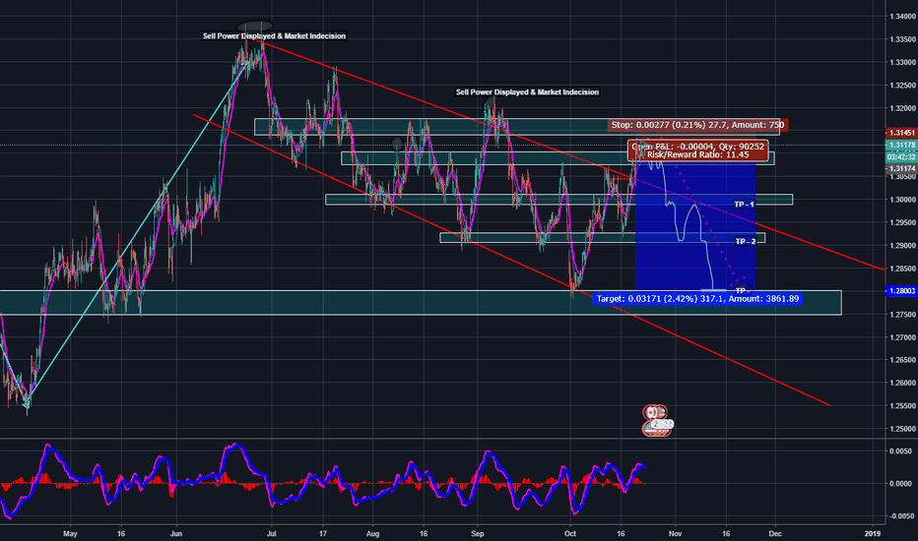Click the indicator 0.0050 scale label

tap(901, 451)
